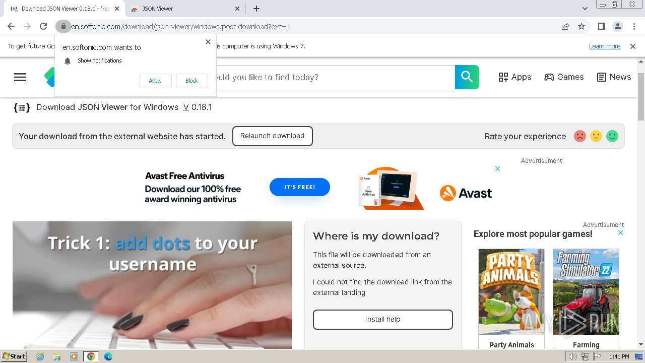Click the scrollbar down arrow

coord(641,345)
